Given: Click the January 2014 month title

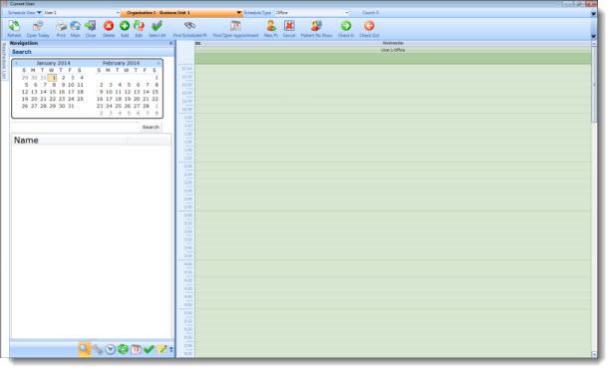Looking at the screenshot, I should pos(53,63).
